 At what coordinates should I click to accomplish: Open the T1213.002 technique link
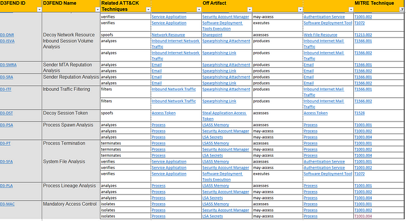363,35
